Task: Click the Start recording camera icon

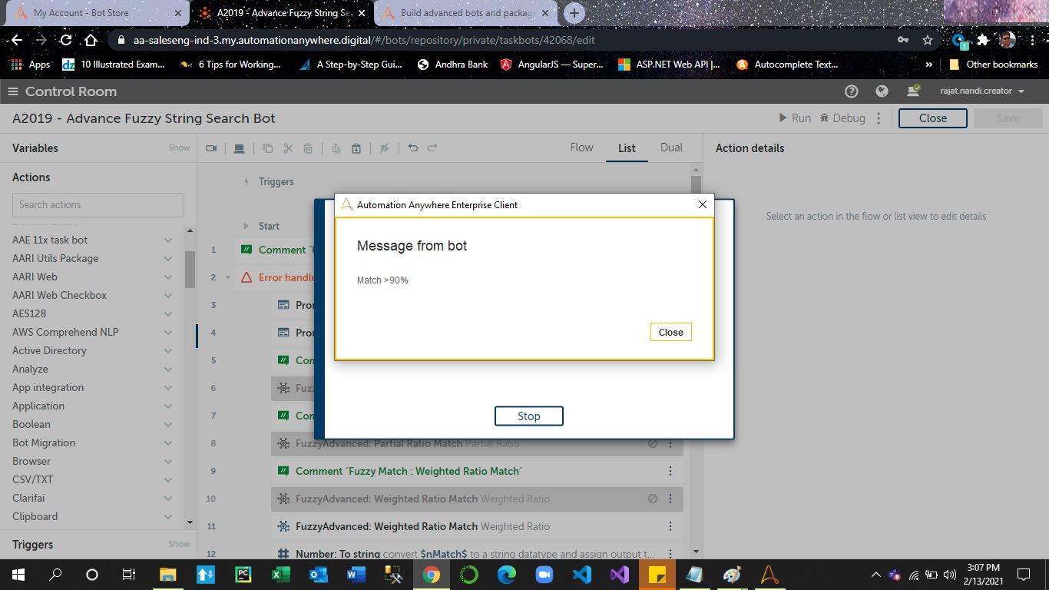Action: (x=211, y=148)
